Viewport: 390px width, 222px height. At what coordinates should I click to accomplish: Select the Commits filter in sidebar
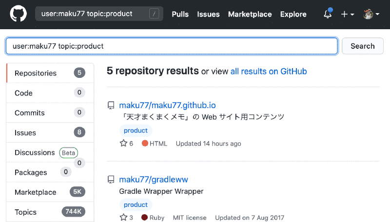(x=29, y=112)
